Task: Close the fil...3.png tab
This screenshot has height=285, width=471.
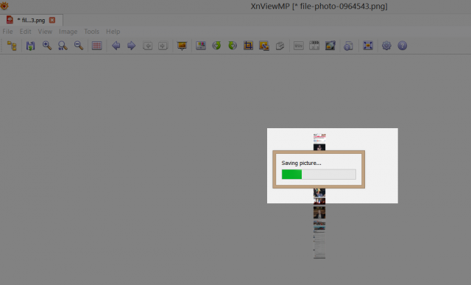Action: tap(52, 20)
